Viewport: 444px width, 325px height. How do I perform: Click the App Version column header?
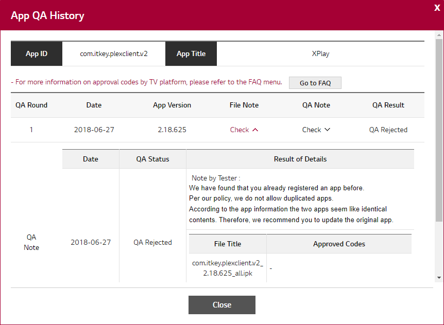pyautogui.click(x=172, y=105)
